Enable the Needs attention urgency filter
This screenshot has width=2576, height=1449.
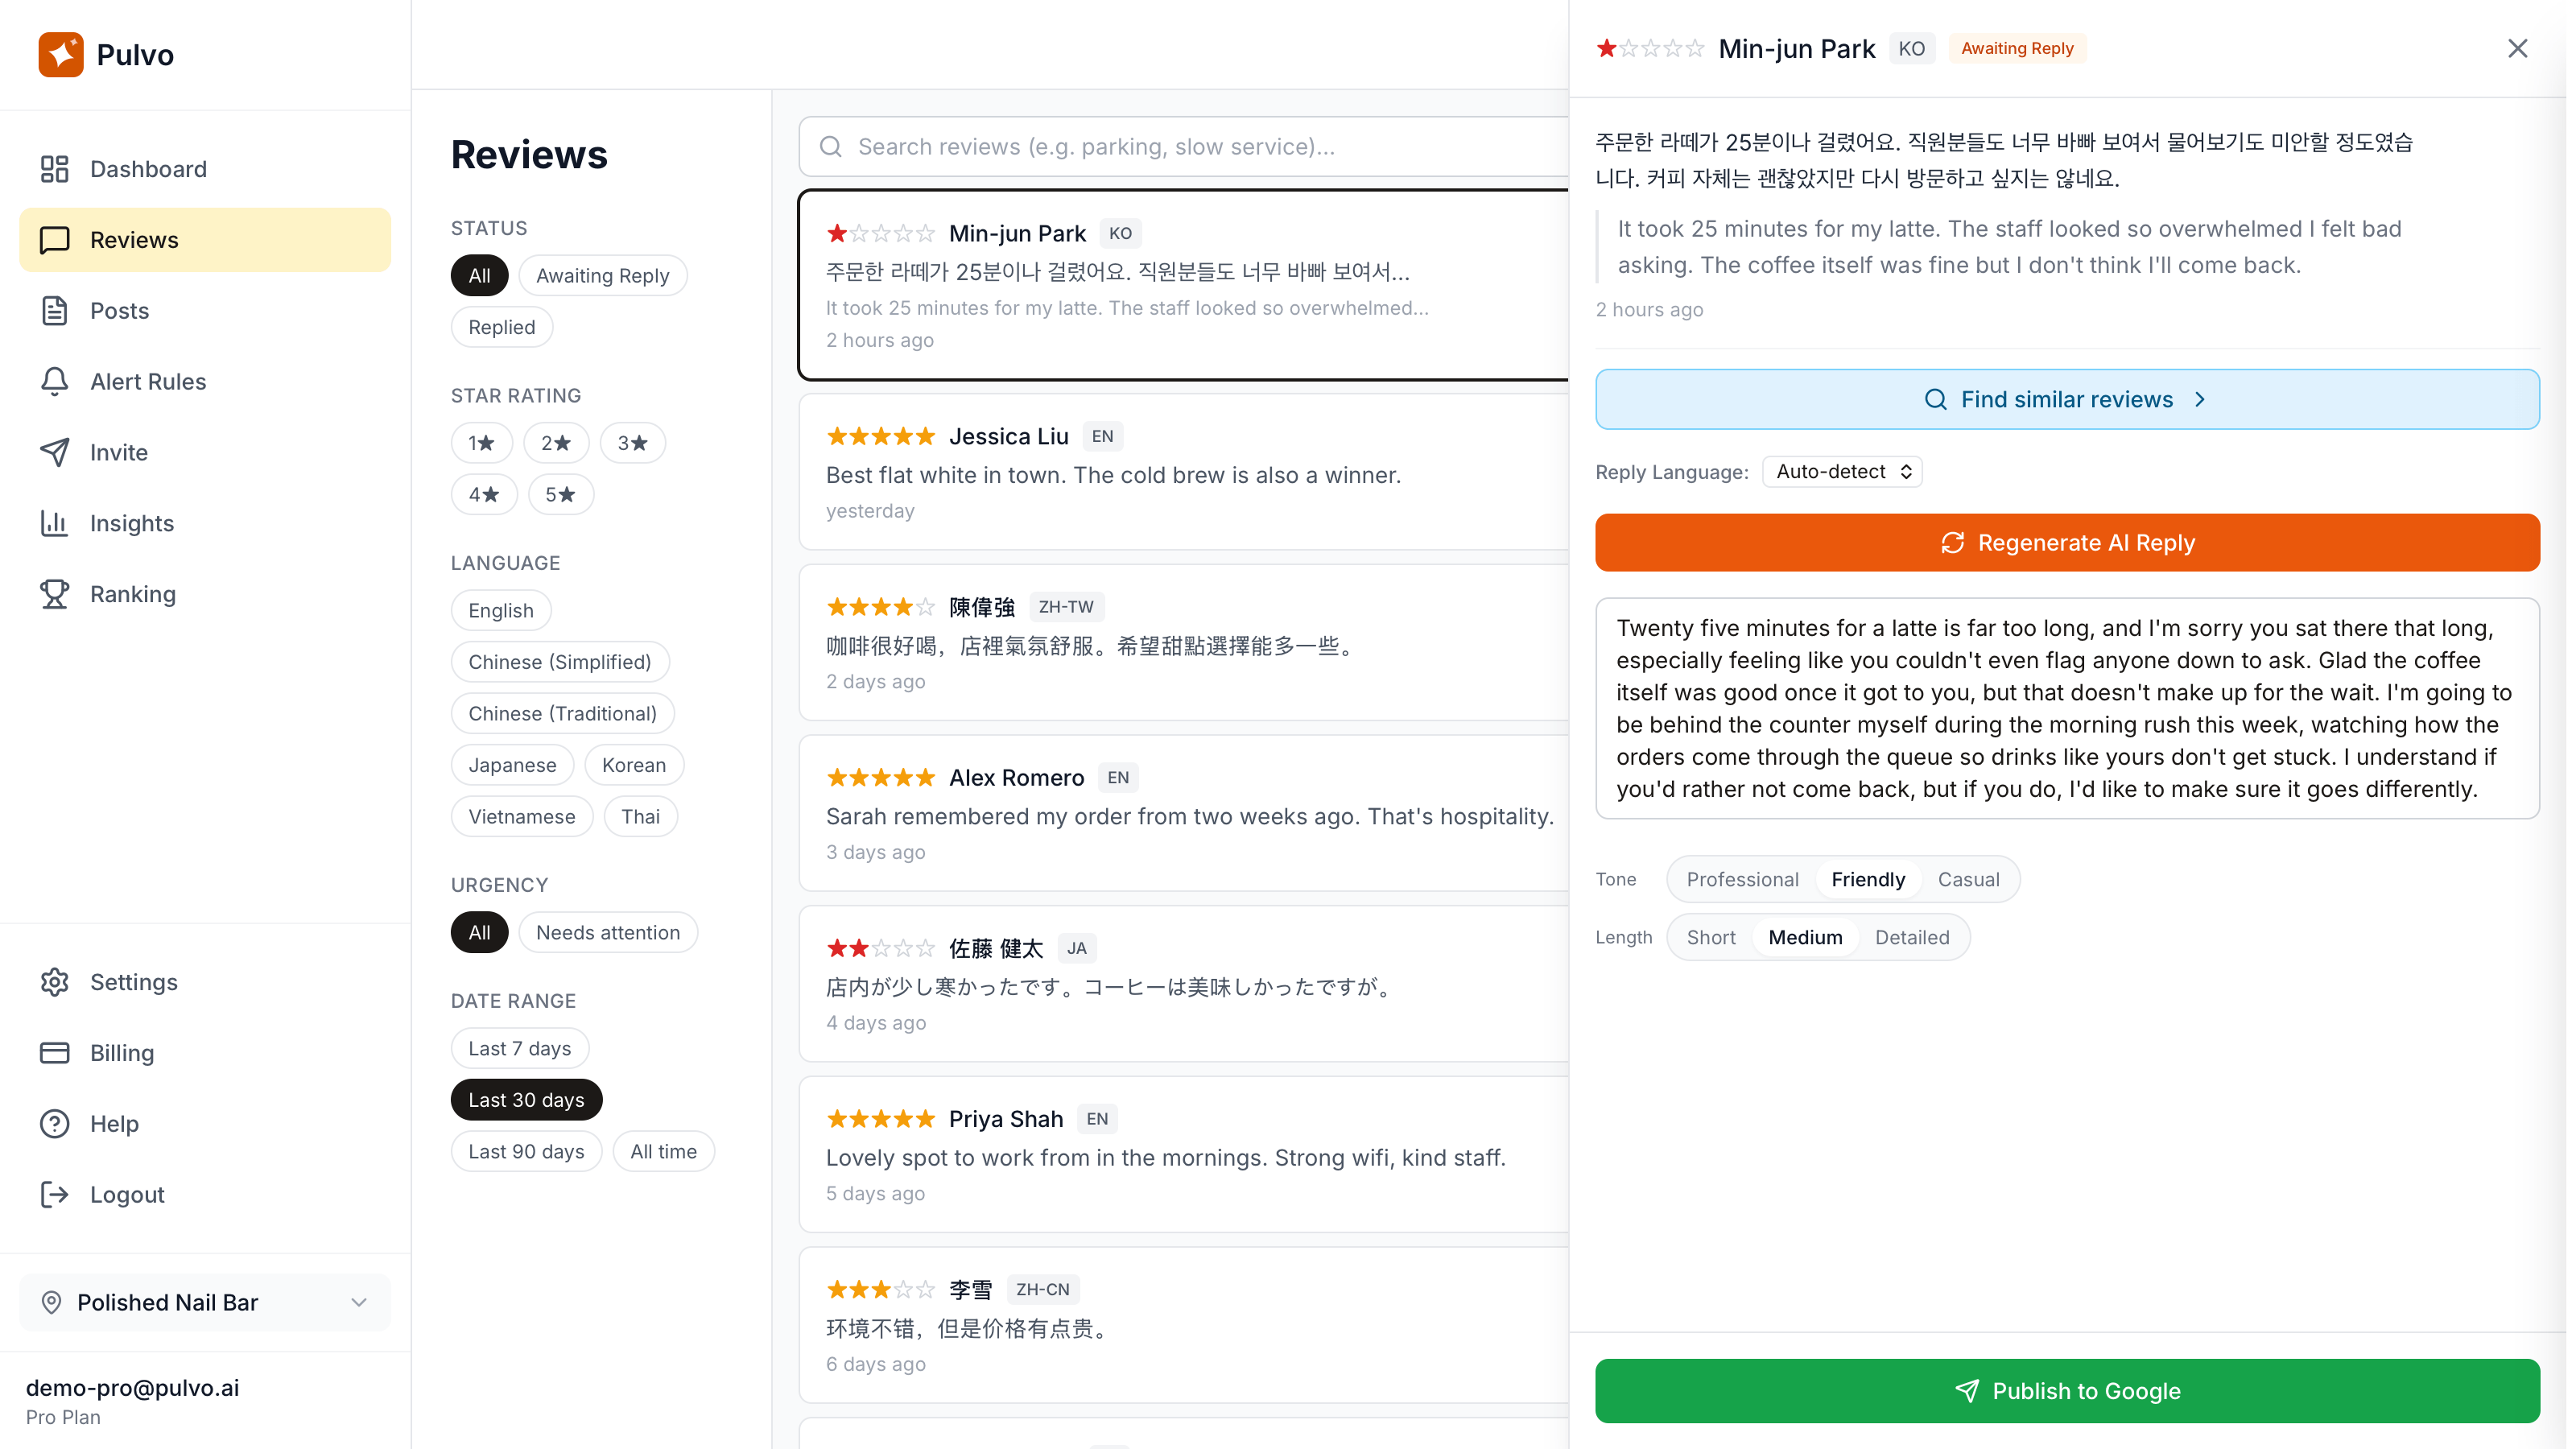[608, 933]
